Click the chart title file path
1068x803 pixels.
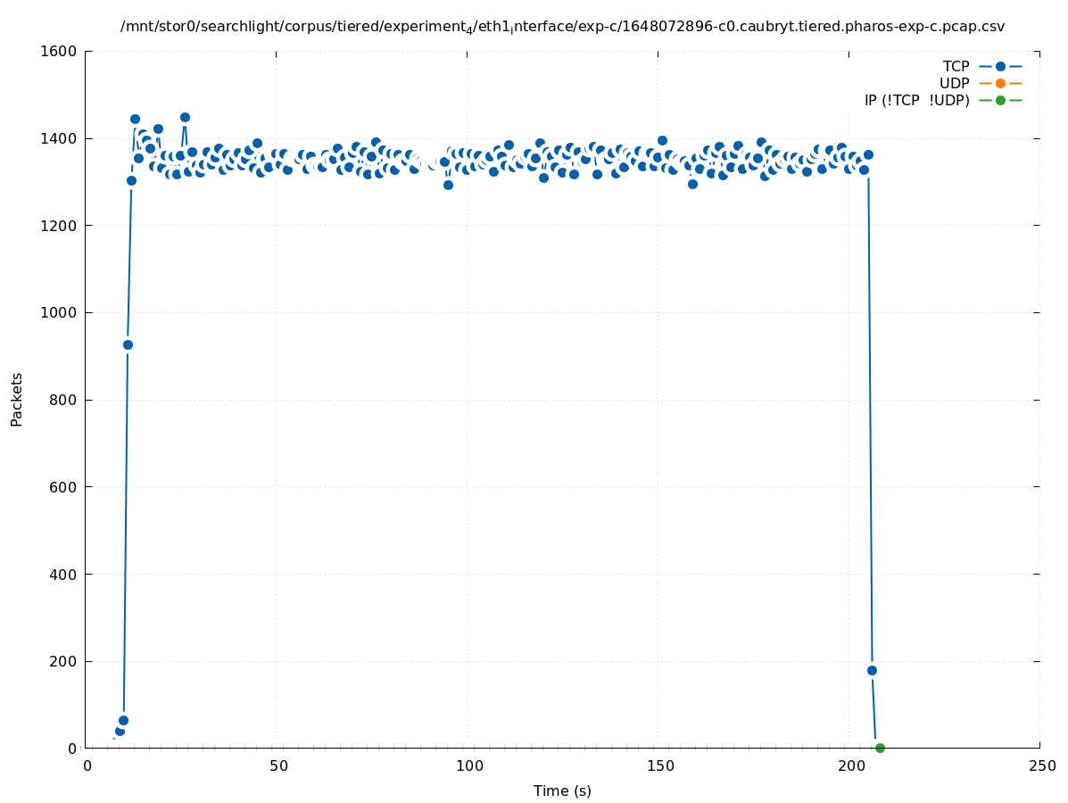[x=562, y=28]
